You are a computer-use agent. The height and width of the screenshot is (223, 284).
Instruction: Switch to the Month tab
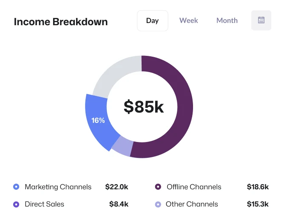(227, 20)
